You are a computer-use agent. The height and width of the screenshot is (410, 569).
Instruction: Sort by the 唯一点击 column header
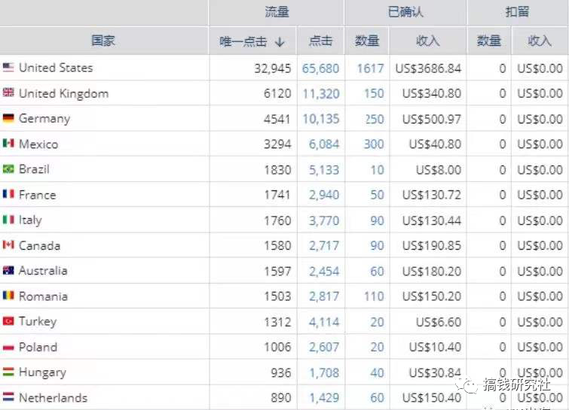(252, 41)
